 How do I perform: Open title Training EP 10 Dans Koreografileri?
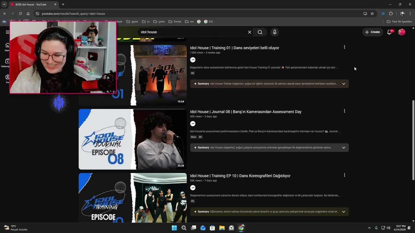tap(240, 176)
